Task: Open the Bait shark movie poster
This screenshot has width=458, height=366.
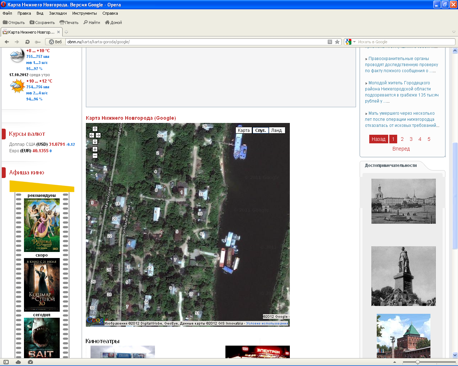Action: click(42, 338)
